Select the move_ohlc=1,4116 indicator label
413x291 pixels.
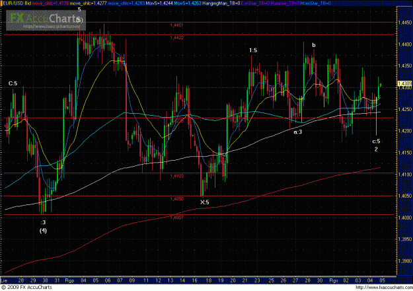point(51,3)
